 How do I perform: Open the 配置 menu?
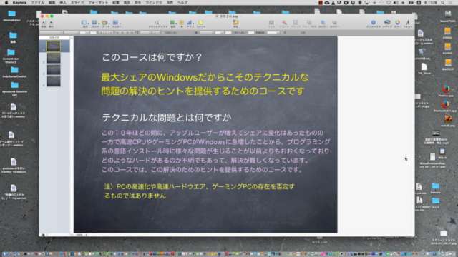(x=116, y=3)
